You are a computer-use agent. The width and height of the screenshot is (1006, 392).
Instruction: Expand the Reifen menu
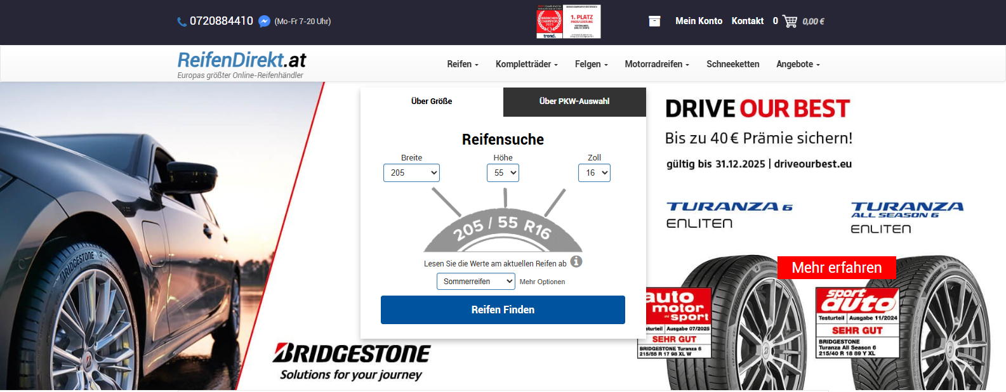pyautogui.click(x=463, y=64)
